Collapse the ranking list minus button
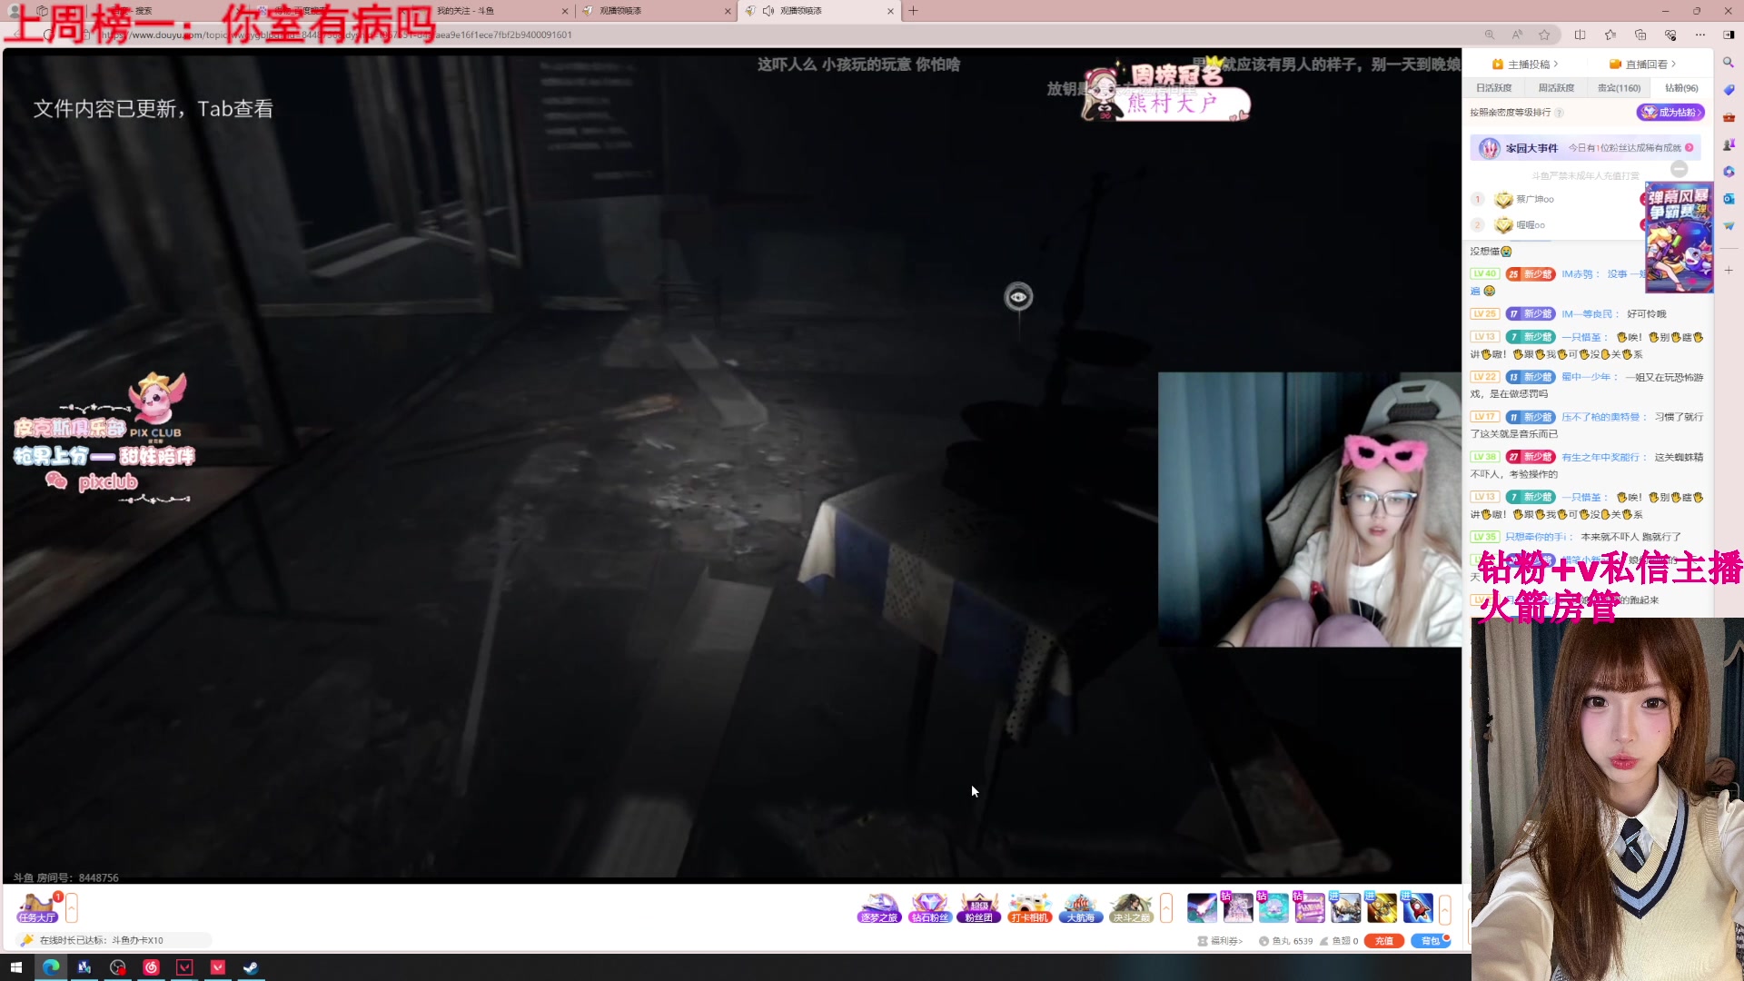Viewport: 1744px width, 981px height. pyautogui.click(x=1680, y=169)
